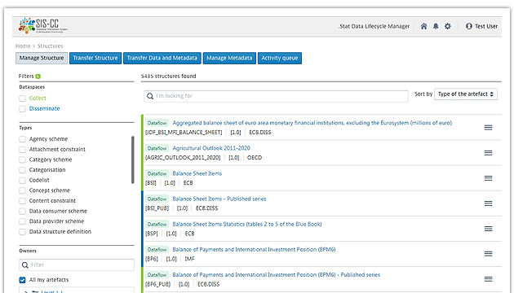Select Transfer Structure tab
514x293 pixels.
95,59
